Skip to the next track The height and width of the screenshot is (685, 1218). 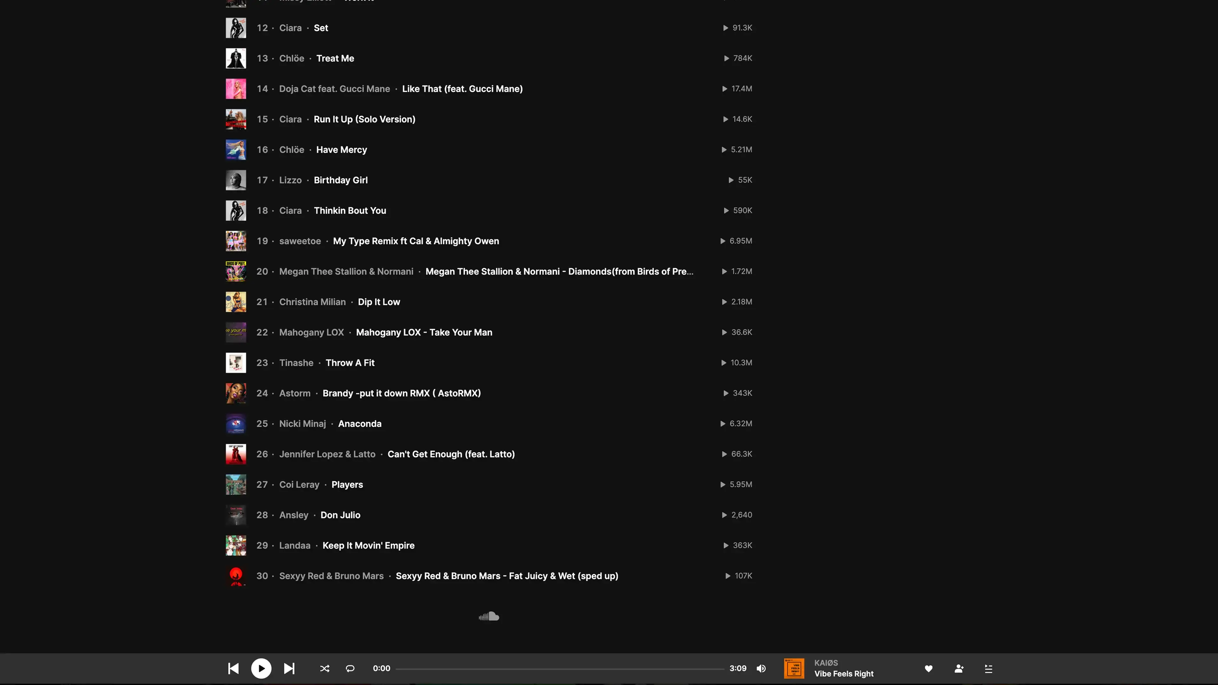click(x=289, y=669)
